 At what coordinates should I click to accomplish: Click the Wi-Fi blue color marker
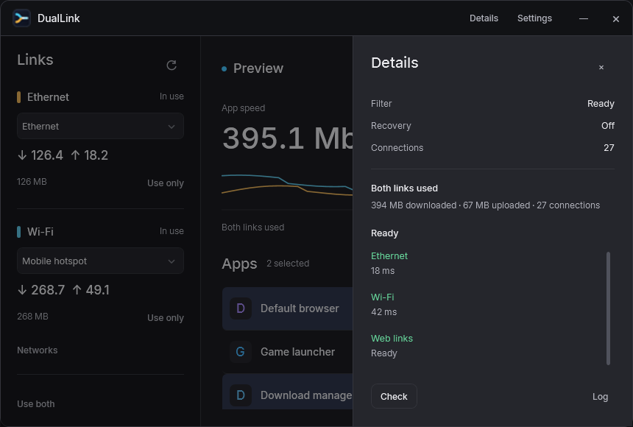(18, 232)
